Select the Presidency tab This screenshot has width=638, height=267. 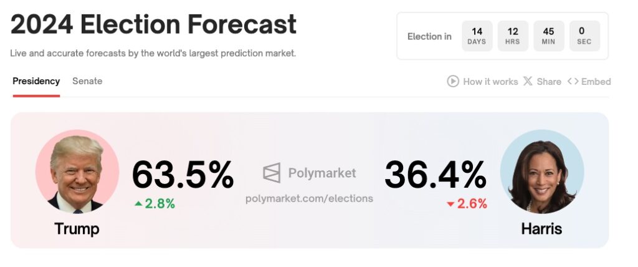pos(36,81)
